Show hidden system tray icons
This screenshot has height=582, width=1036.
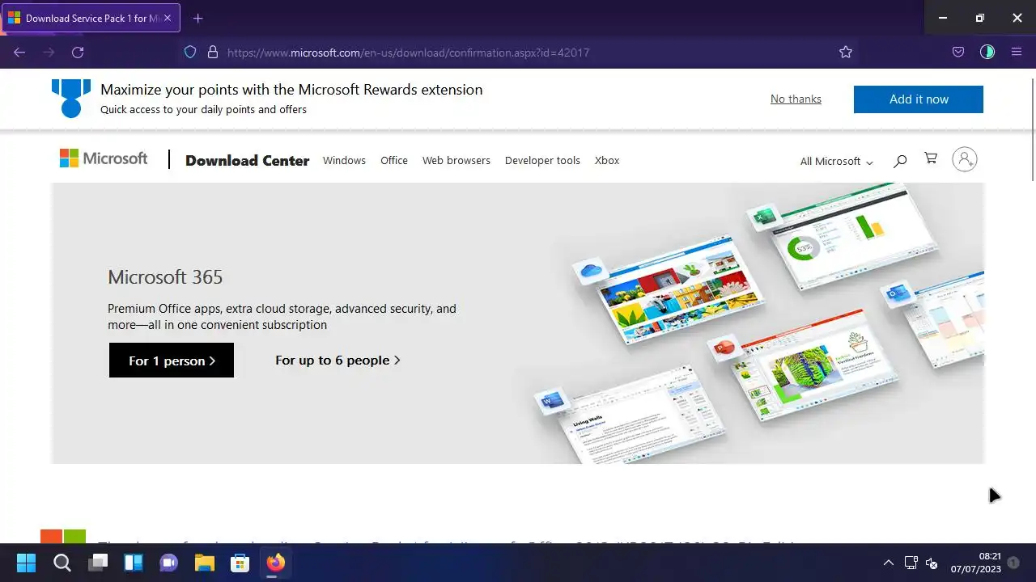[888, 563]
